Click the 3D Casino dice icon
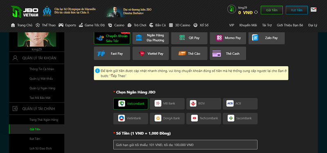The image size is (327, 153). tap(171, 25)
